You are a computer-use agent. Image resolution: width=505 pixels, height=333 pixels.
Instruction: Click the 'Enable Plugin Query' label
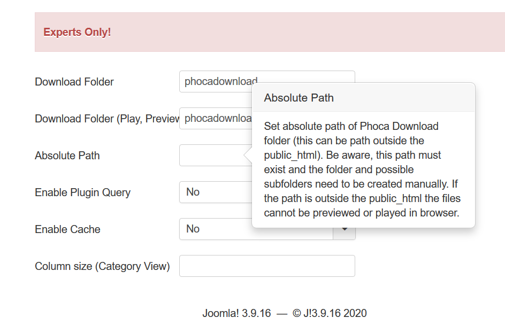click(x=82, y=192)
